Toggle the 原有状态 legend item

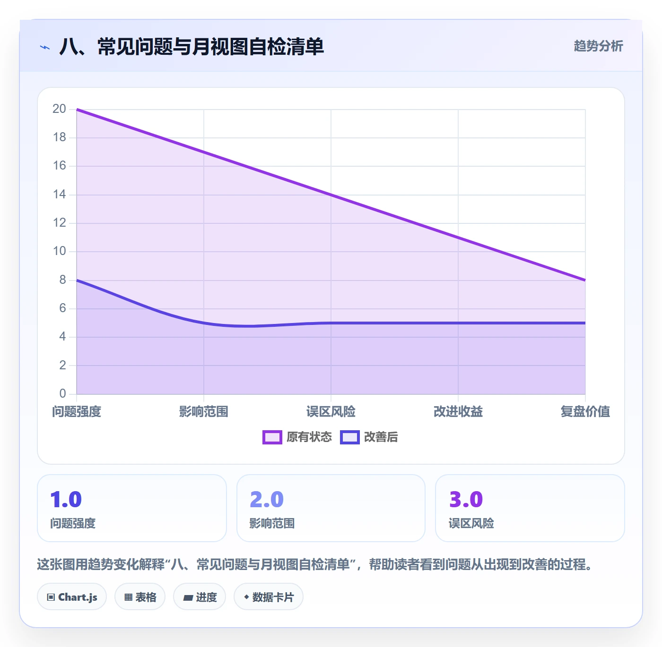coord(297,437)
